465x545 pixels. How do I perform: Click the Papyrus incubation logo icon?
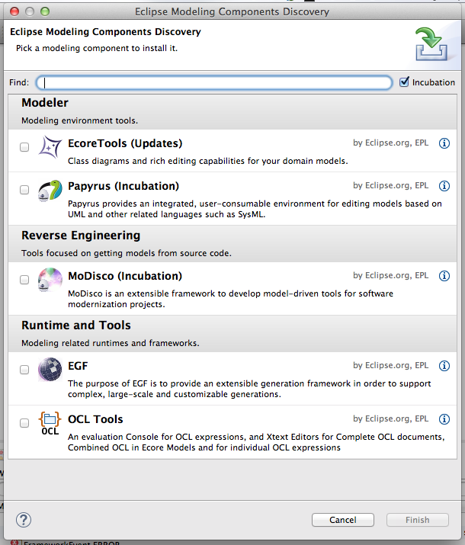50,190
